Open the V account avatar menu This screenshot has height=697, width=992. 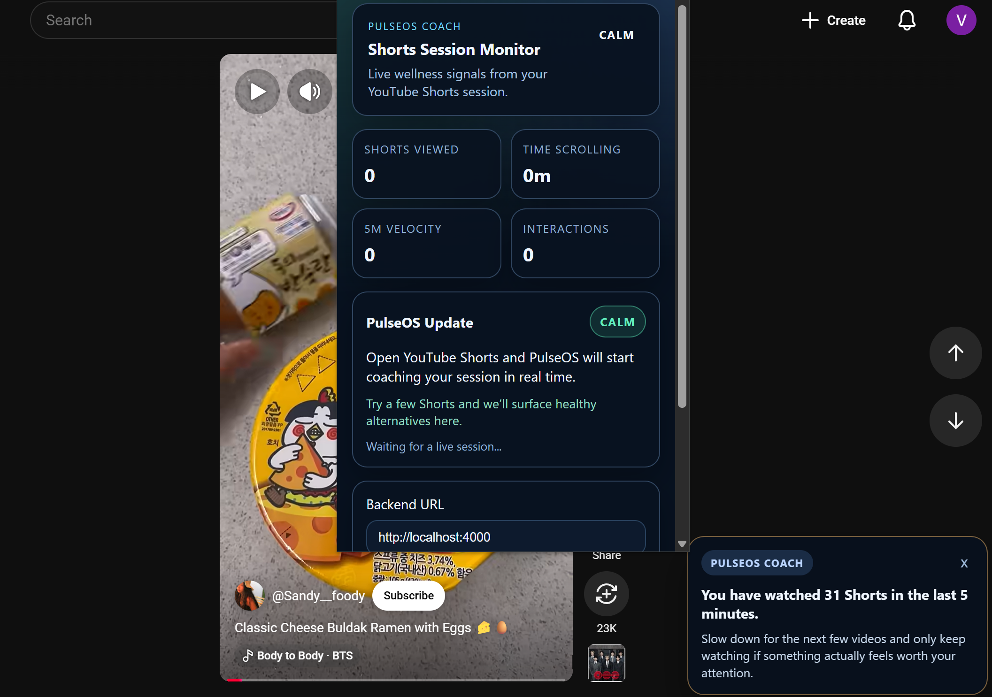[x=961, y=20]
